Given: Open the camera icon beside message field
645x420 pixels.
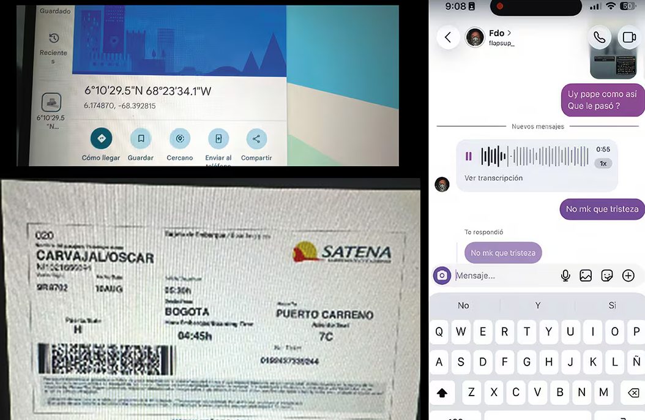Looking at the screenshot, I should click(442, 275).
